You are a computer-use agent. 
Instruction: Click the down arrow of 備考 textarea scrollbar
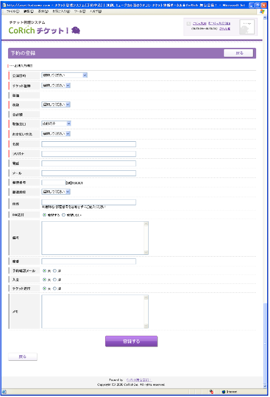pyautogui.click(x=146, y=252)
